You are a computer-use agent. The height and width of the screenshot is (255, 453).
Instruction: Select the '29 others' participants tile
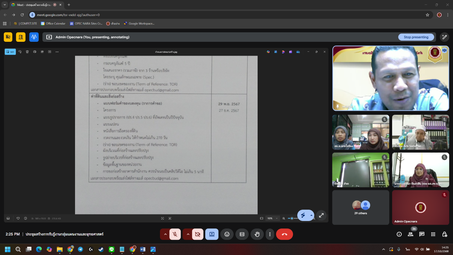[361, 207]
